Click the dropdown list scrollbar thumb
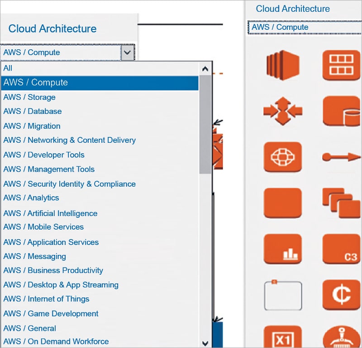The width and height of the screenshot is (362, 348). point(205,124)
